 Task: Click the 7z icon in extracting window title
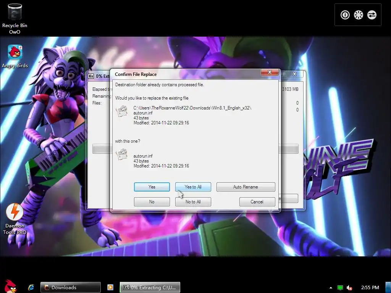click(x=91, y=76)
